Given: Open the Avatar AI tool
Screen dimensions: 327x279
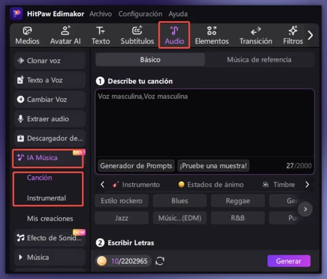Looking at the screenshot, I should 65,35.
